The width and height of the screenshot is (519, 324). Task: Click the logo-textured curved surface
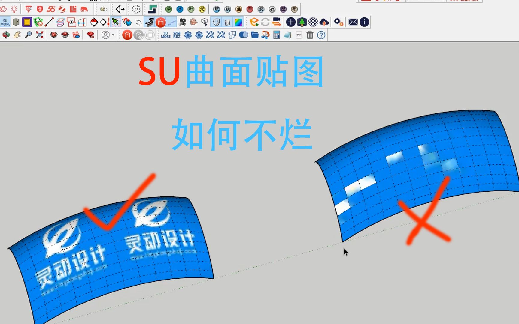point(111,258)
